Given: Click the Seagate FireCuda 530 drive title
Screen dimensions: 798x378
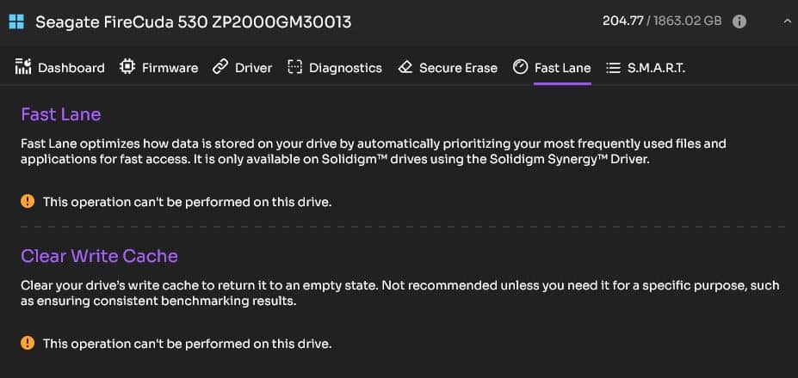Looking at the screenshot, I should click(194, 21).
